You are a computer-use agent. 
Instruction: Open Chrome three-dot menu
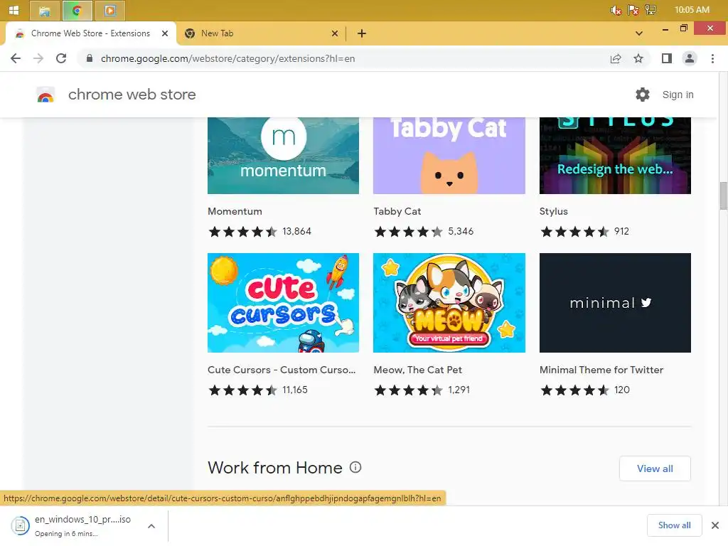pyautogui.click(x=712, y=58)
